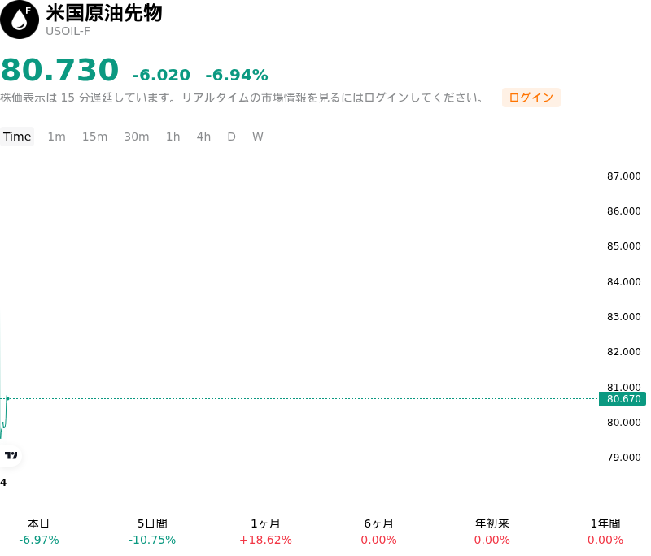Viewport: 651px width, 556px height.
Task: Click the 米国原油先物 title text
Action: 104,12
